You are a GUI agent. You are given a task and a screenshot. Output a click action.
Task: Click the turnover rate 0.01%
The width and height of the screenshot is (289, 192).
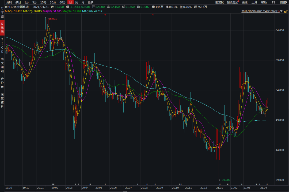point(173,7)
